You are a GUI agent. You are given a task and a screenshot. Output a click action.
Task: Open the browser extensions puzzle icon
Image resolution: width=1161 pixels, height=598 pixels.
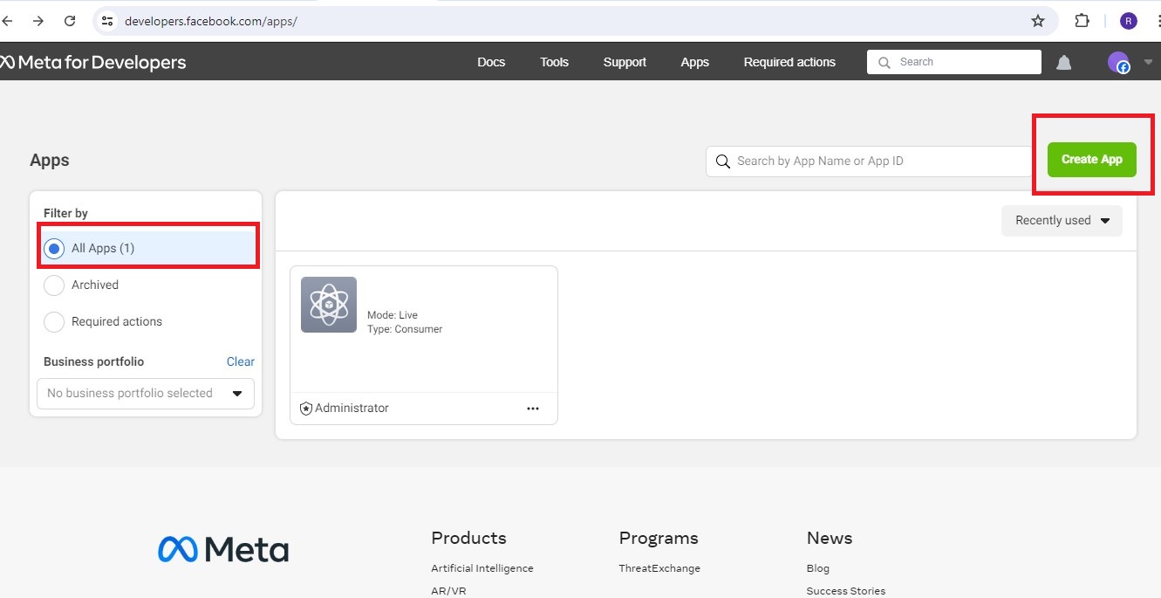tap(1082, 21)
